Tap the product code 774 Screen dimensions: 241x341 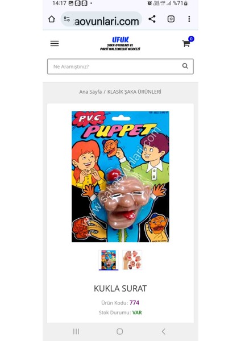tap(134, 302)
